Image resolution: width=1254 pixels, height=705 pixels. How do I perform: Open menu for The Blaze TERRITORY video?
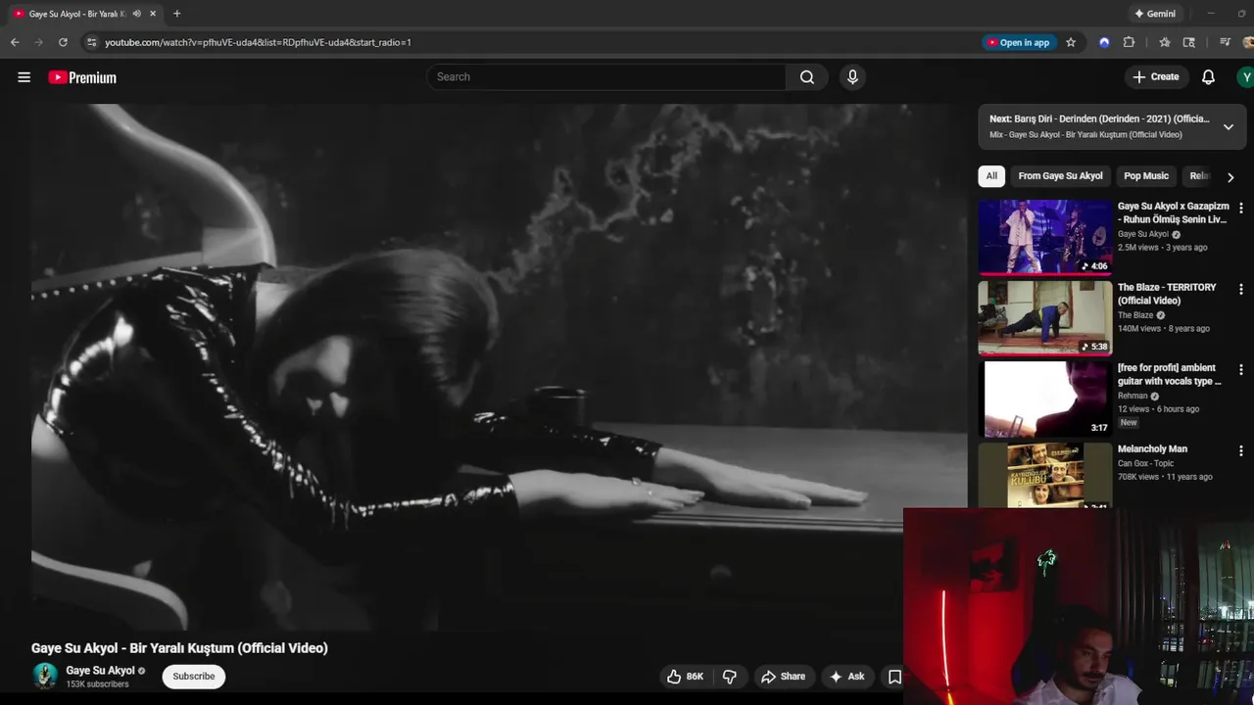coord(1241,290)
